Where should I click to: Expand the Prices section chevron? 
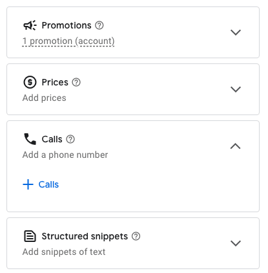tap(236, 89)
